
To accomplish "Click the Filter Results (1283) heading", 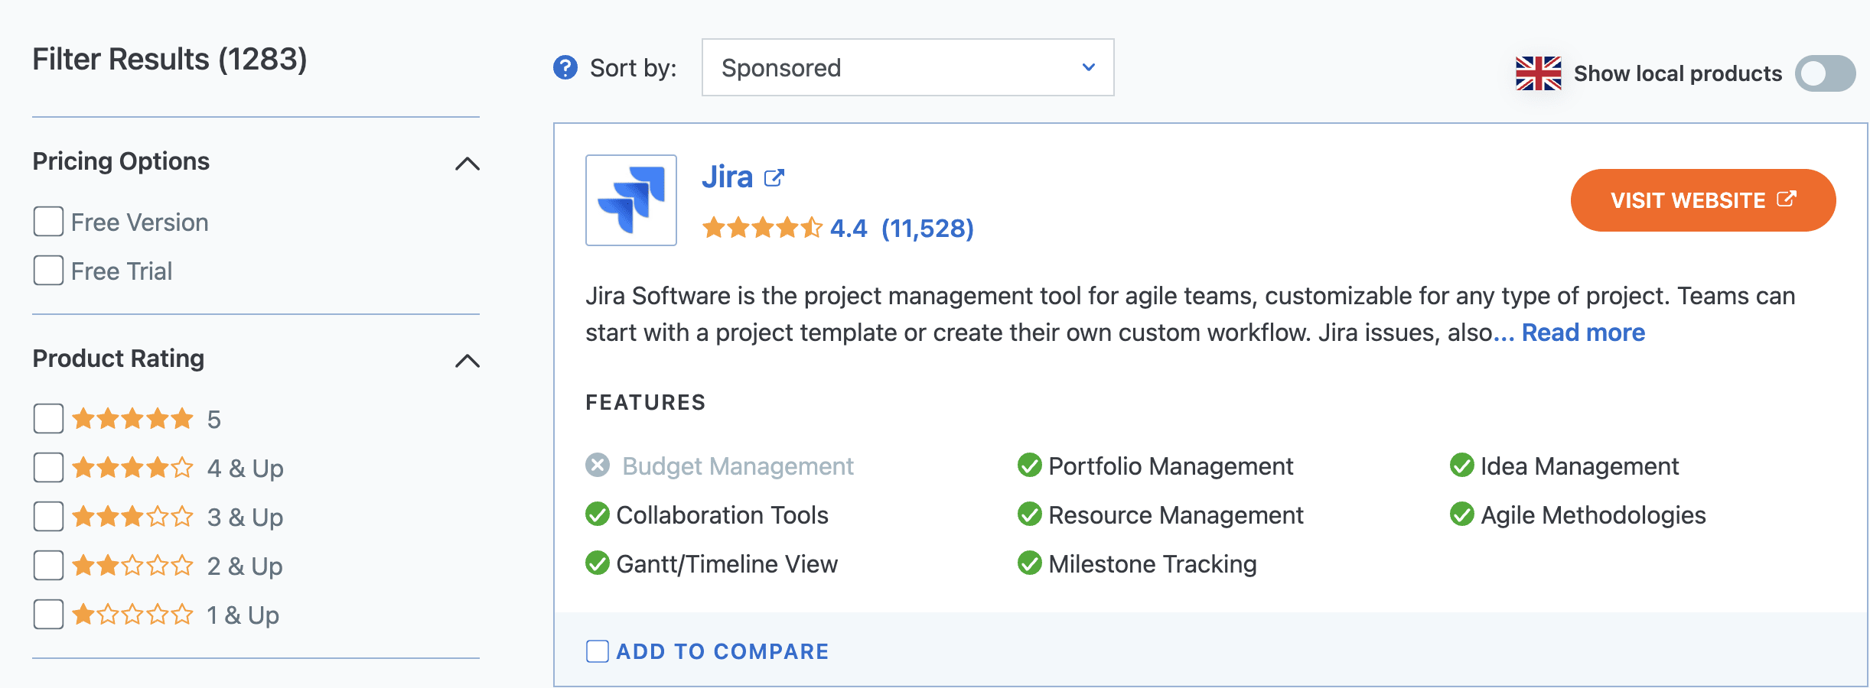I will point(170,59).
